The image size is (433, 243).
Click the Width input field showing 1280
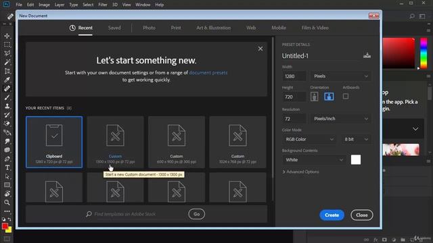click(294, 76)
